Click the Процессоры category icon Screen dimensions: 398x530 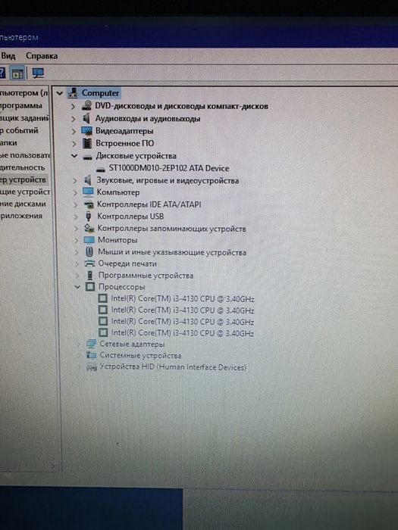[x=90, y=287]
